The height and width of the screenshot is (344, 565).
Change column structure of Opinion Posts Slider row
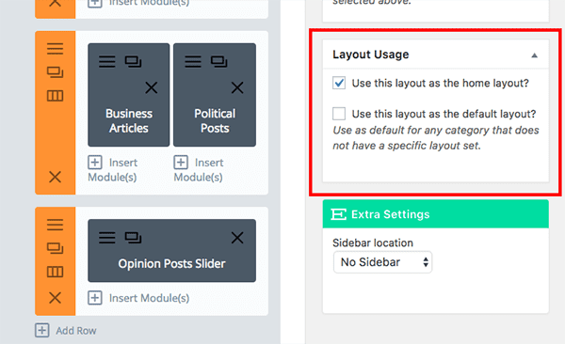click(56, 272)
